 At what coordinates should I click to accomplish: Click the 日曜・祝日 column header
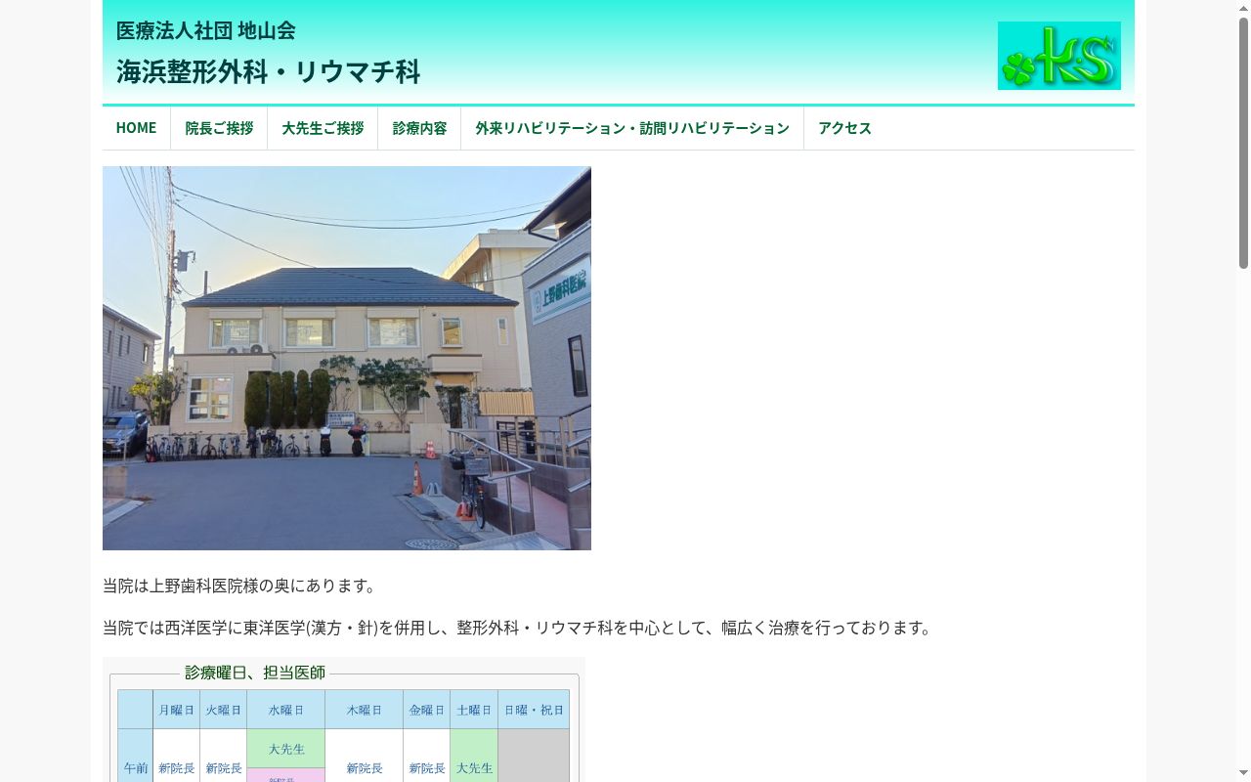[x=534, y=710]
